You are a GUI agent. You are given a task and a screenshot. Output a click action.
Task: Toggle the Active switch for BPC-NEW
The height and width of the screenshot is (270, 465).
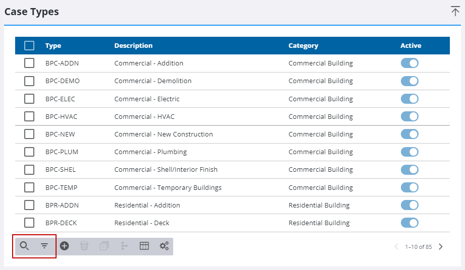click(x=409, y=134)
